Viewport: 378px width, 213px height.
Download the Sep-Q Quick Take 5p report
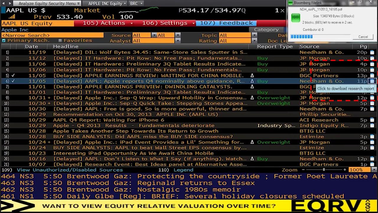point(372,103)
